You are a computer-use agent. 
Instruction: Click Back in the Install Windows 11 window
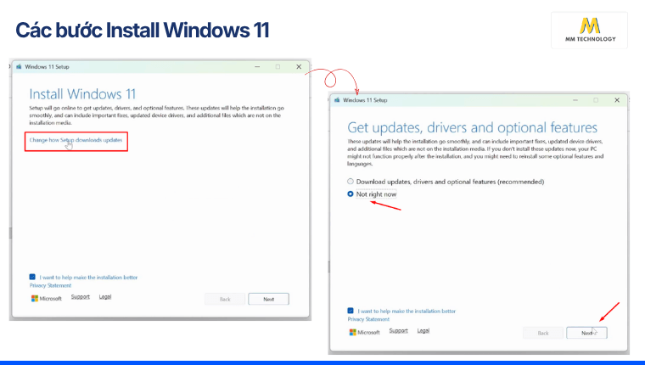pos(225,299)
